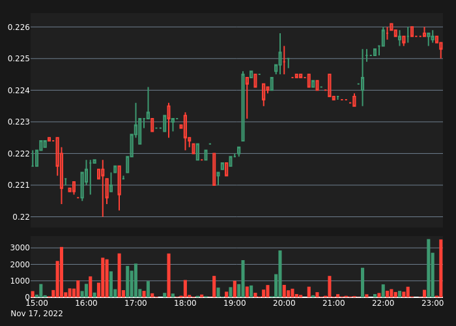Select the final red candle ending at 0.225

(441, 50)
